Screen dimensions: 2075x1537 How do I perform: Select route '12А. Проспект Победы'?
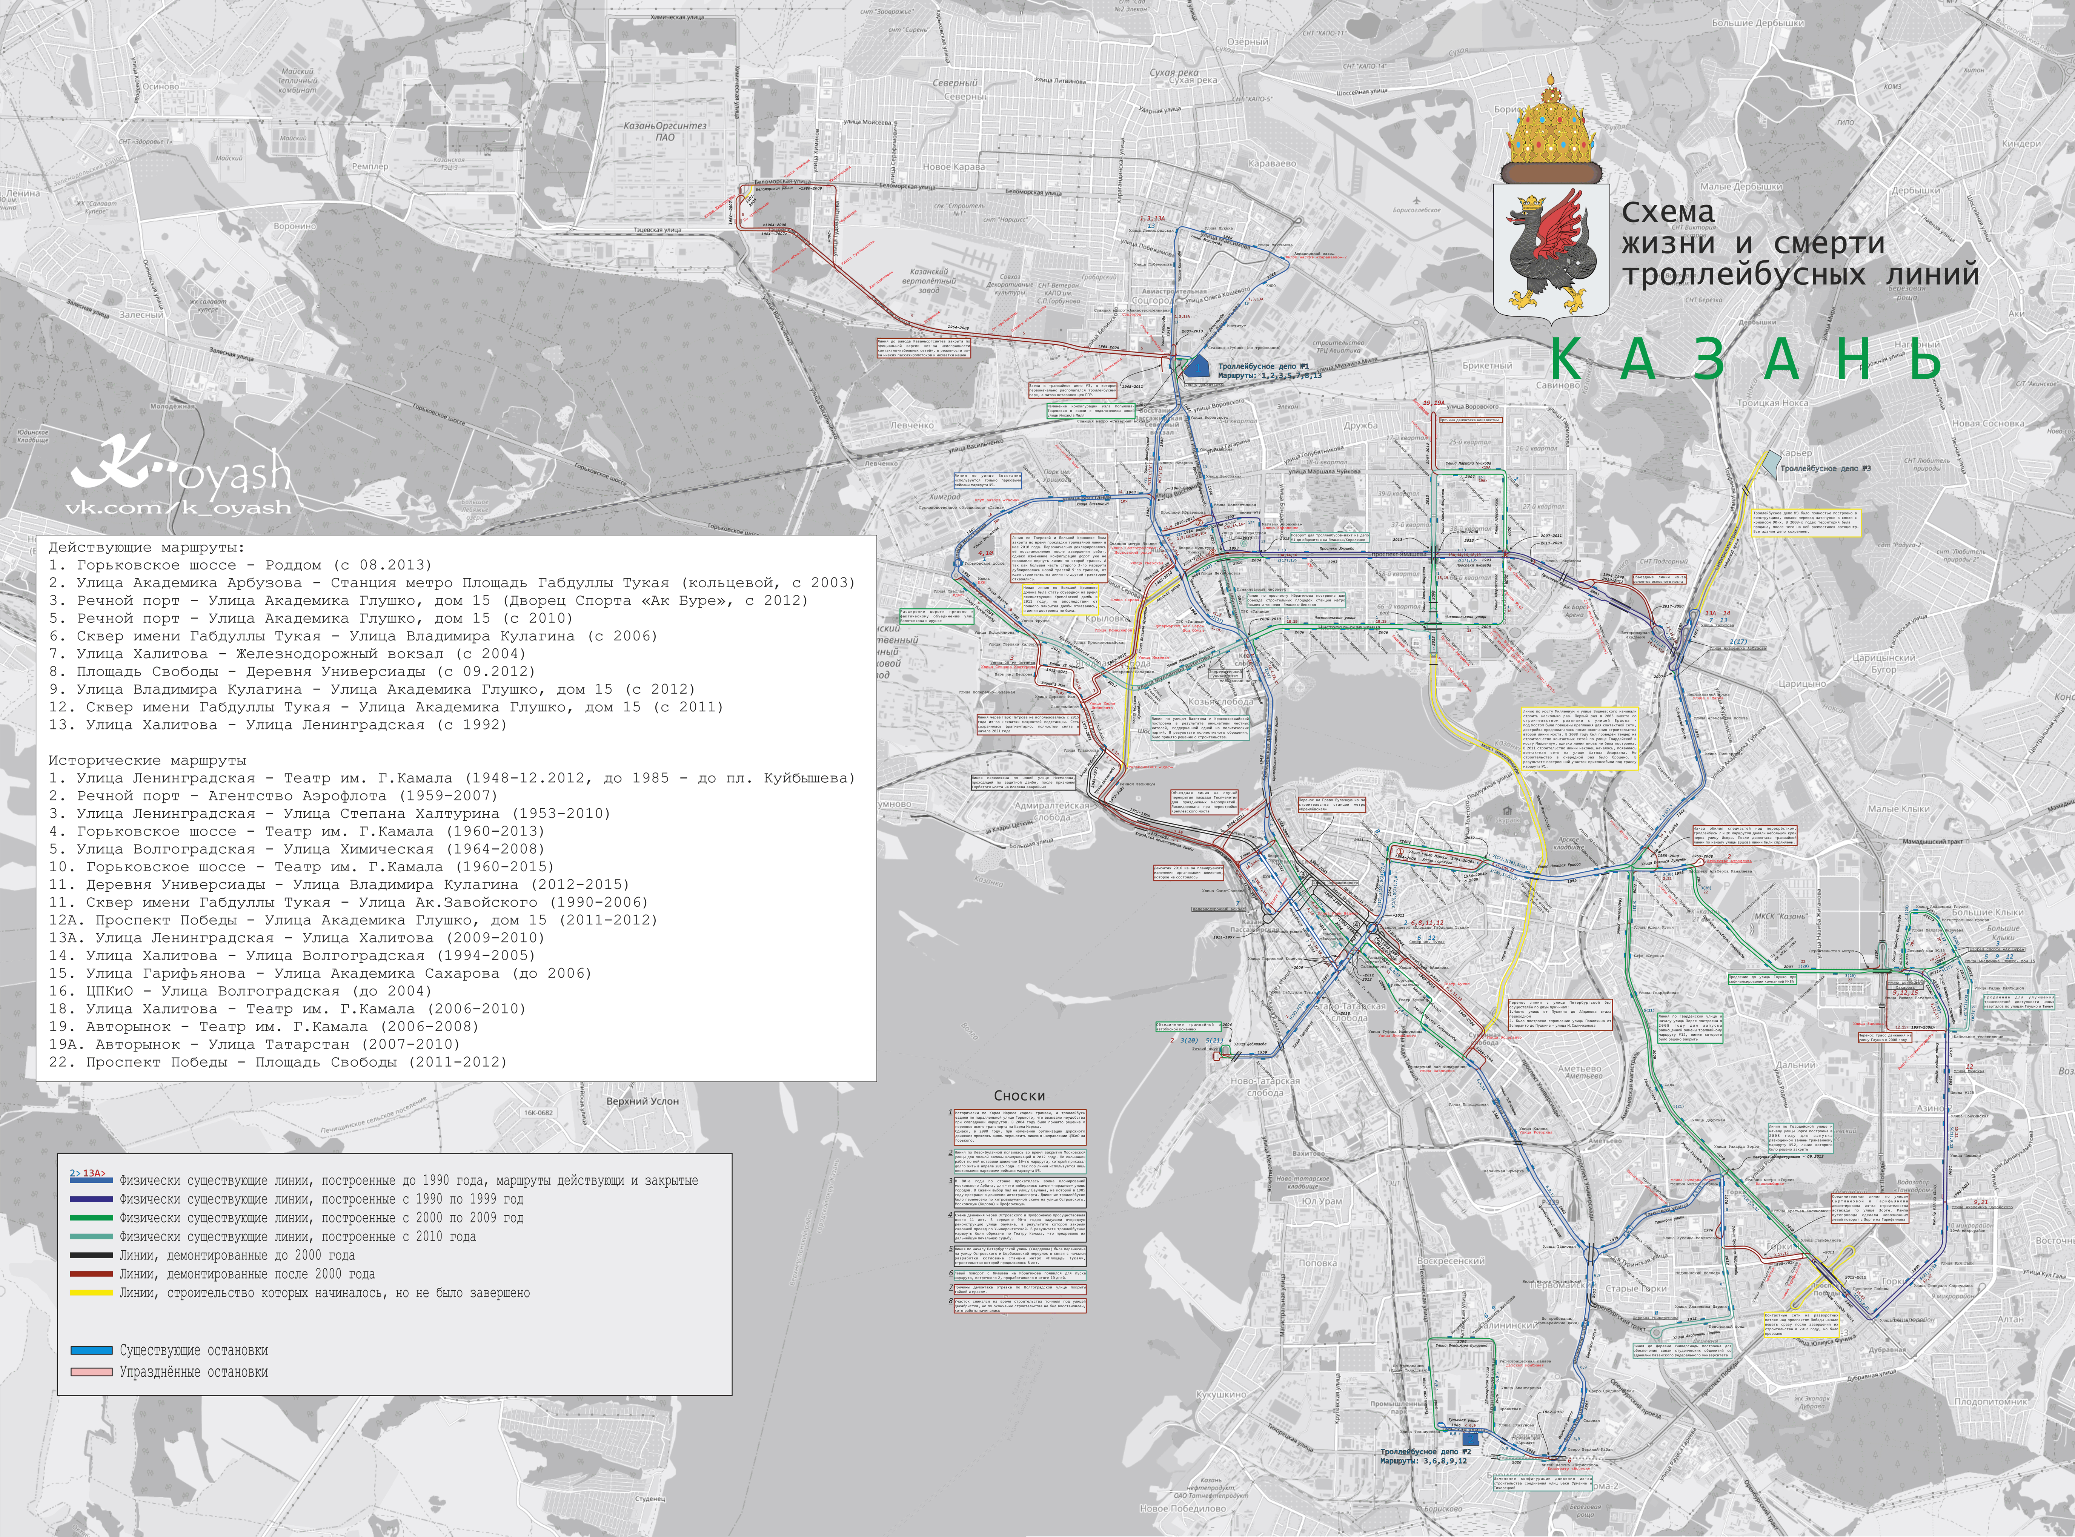[353, 920]
